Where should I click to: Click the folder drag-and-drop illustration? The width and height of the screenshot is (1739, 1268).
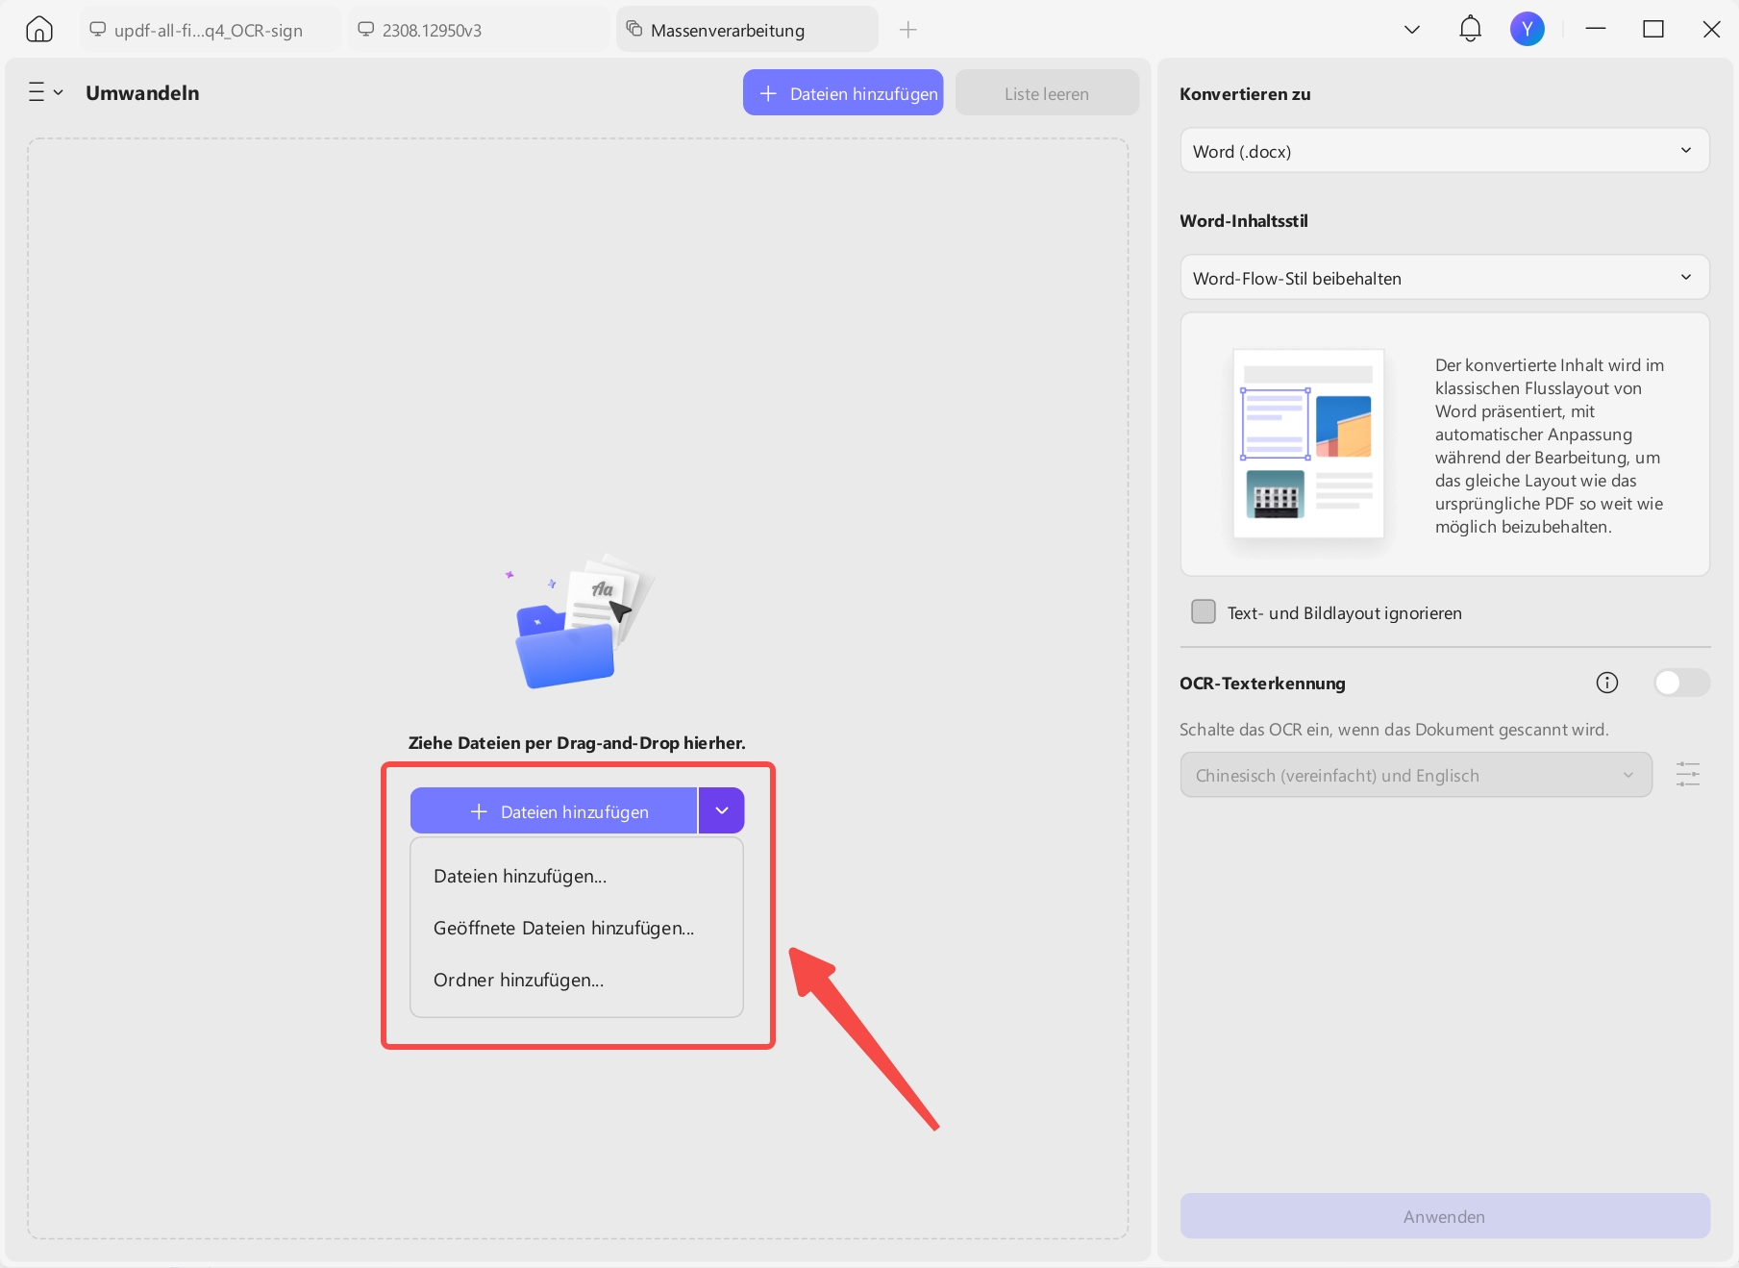pyautogui.click(x=581, y=621)
